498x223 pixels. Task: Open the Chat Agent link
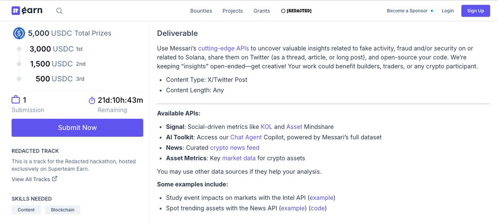(246, 137)
